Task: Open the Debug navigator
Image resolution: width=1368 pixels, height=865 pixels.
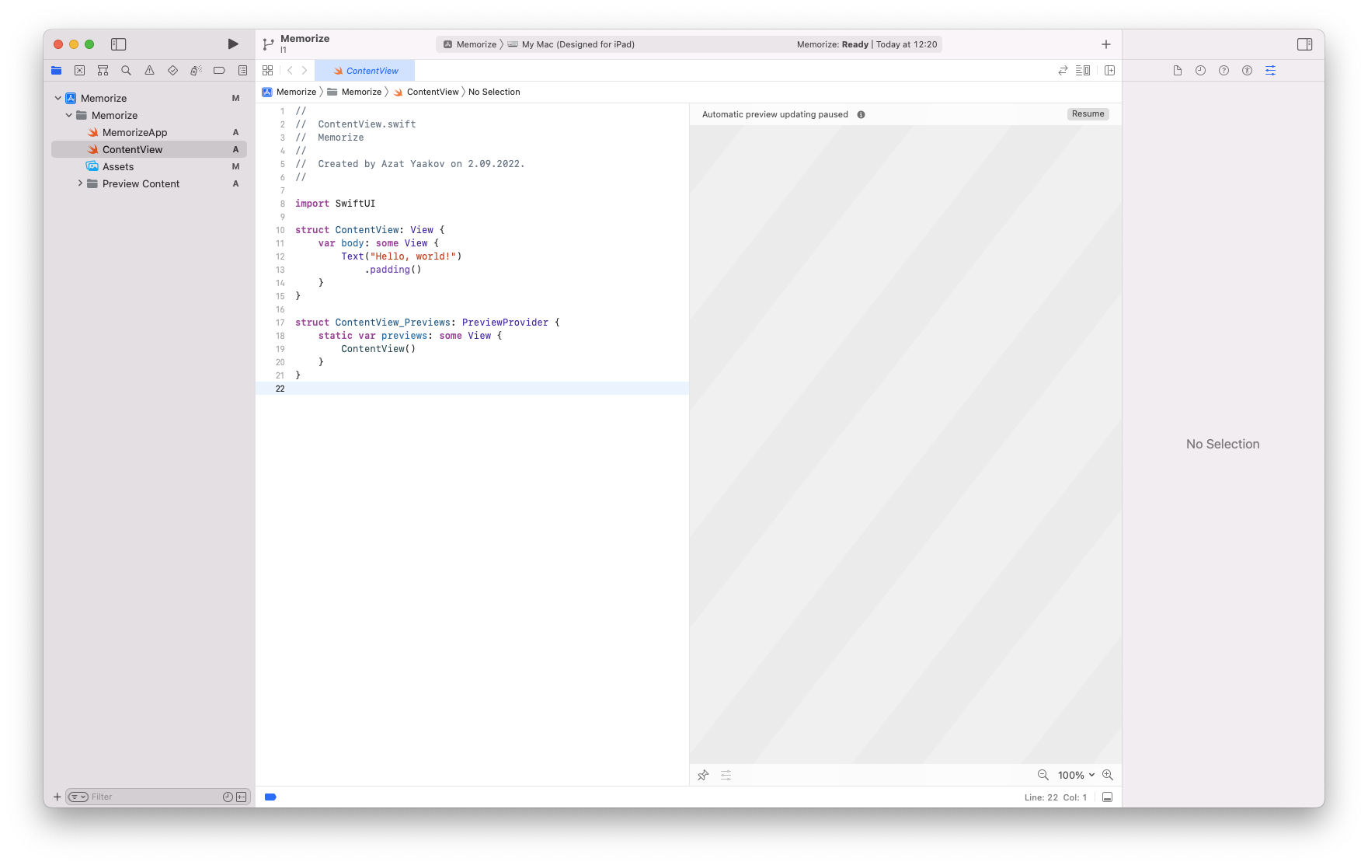Action: pos(196,71)
